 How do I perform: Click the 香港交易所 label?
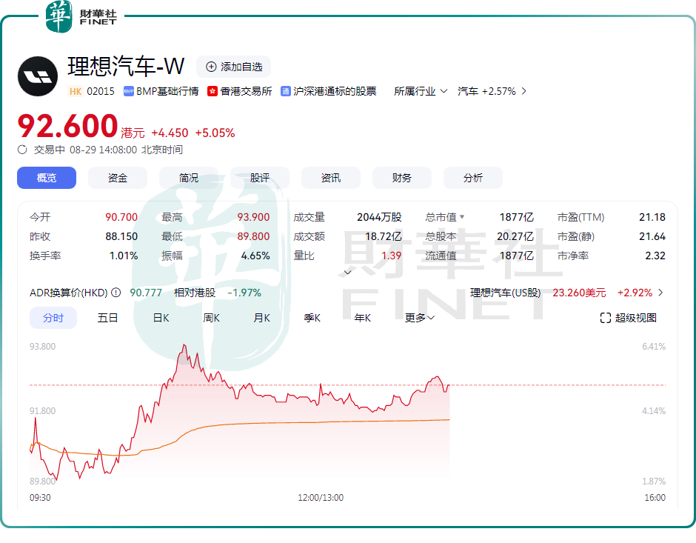pyautogui.click(x=246, y=91)
